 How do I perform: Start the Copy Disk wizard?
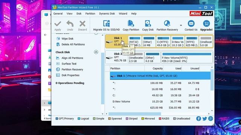click(x=148, y=25)
